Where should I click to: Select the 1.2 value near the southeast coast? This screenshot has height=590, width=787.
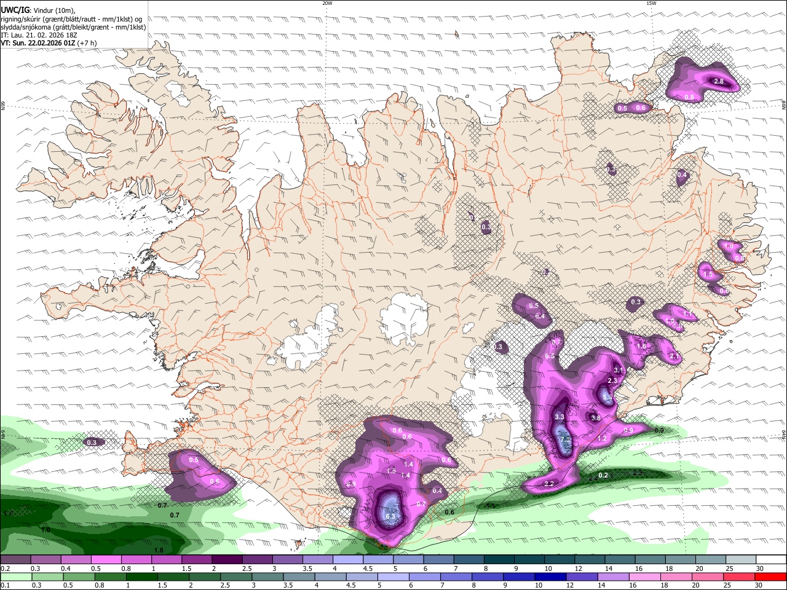[x=602, y=439]
